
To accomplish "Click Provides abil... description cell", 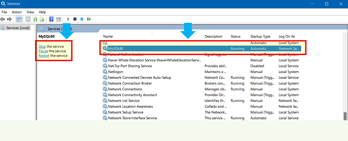I will [215, 66].
